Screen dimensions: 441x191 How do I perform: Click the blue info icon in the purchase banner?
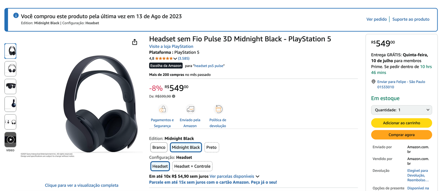click(x=16, y=15)
